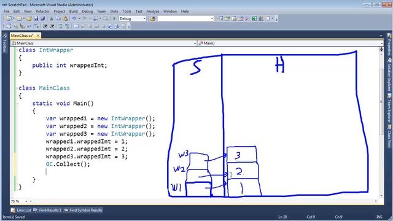Open Solution Explorer from the toolbar icon
Image resolution: width=393 pixels, height=221 pixels.
220,18
